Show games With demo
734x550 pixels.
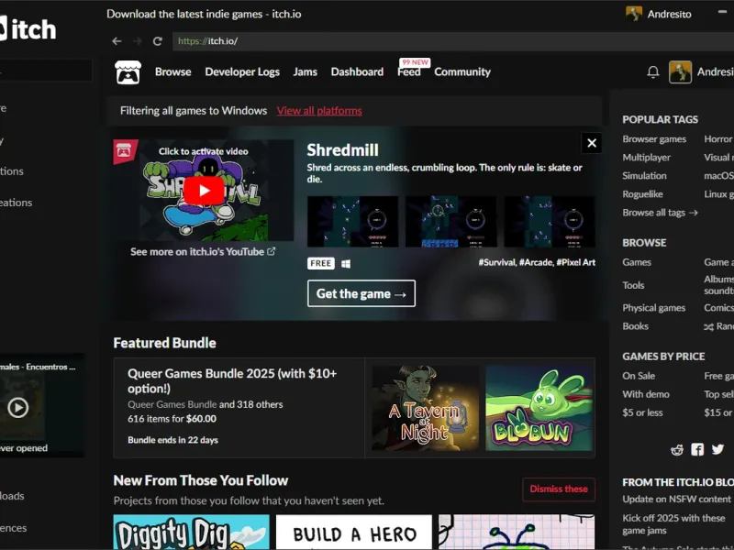coord(646,394)
